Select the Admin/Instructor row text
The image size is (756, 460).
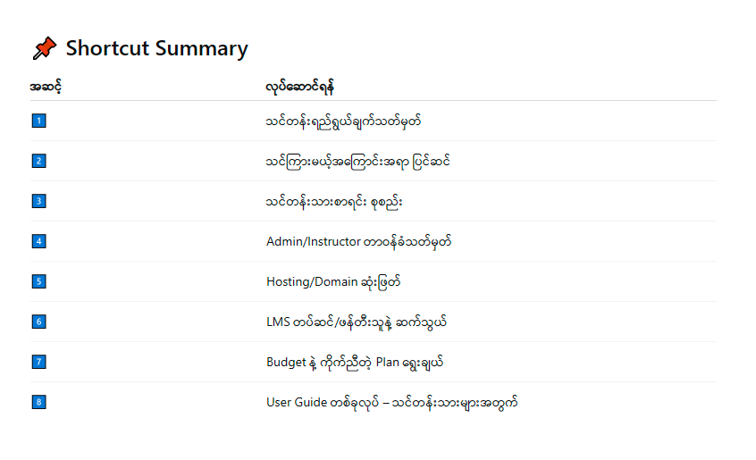(358, 241)
